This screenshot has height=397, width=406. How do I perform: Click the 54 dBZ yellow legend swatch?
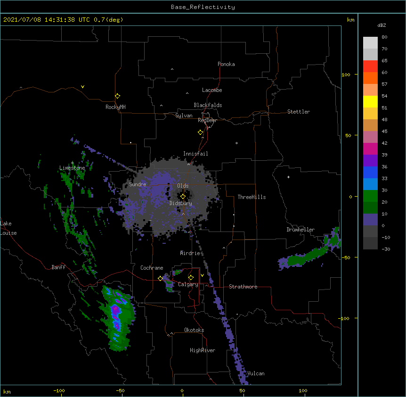370,101
